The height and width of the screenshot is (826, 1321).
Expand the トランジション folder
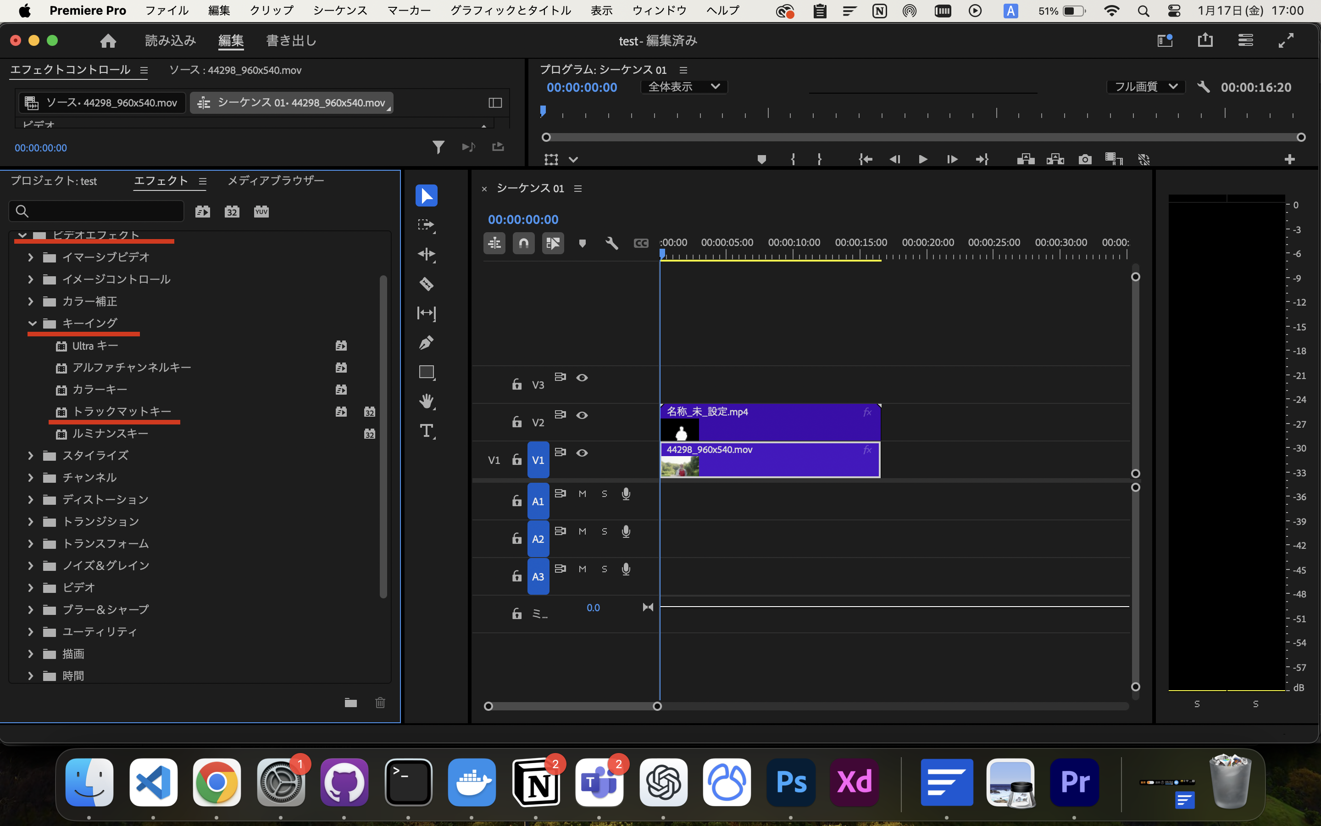(31, 522)
